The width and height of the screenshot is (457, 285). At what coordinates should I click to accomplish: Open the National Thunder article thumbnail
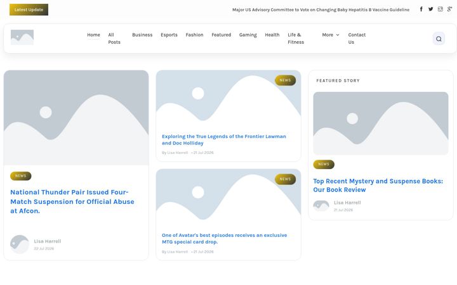(x=76, y=118)
